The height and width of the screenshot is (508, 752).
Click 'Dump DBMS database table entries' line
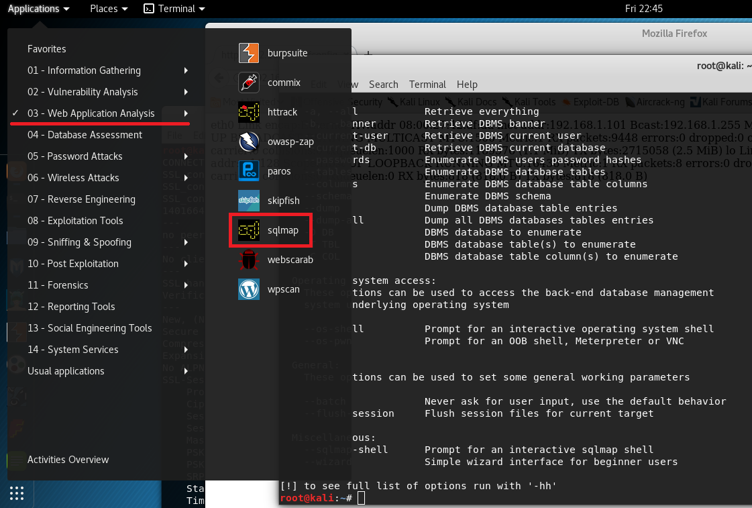coord(521,208)
